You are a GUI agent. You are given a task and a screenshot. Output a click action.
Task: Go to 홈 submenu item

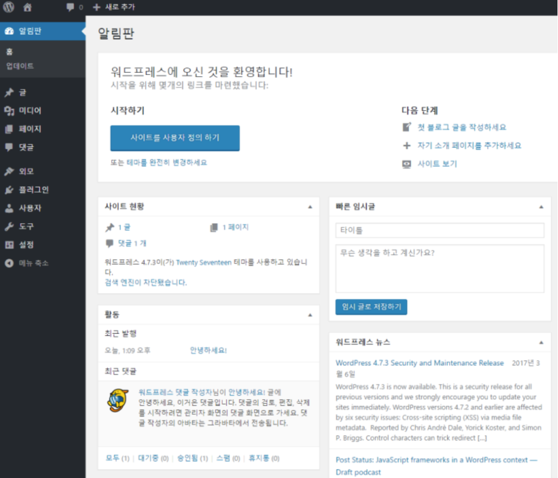(x=10, y=52)
